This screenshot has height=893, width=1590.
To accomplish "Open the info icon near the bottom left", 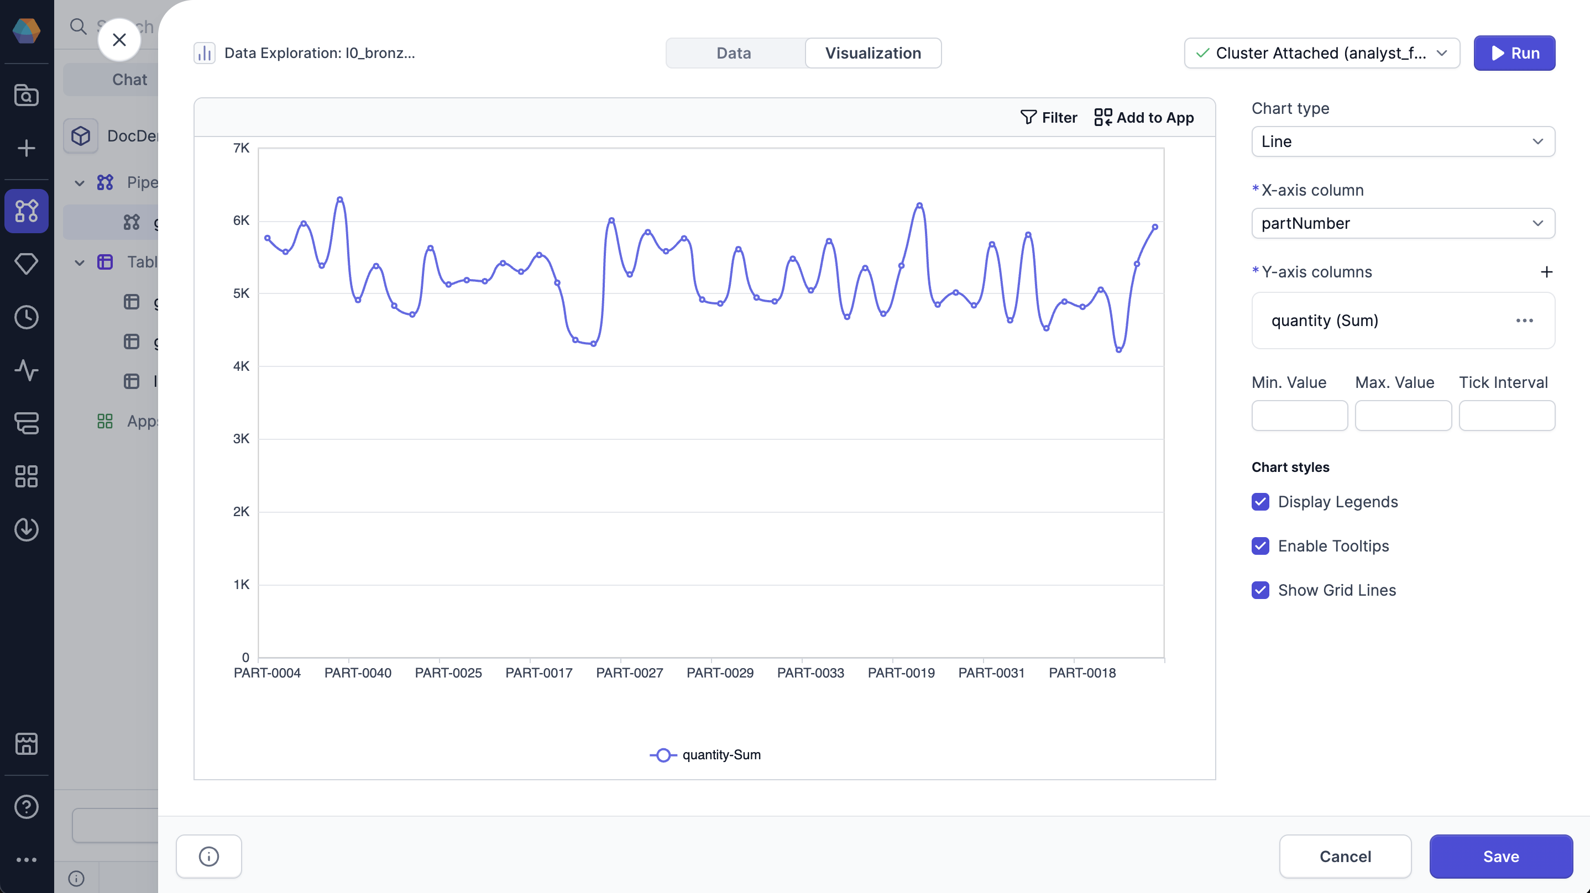I will pyautogui.click(x=208, y=856).
